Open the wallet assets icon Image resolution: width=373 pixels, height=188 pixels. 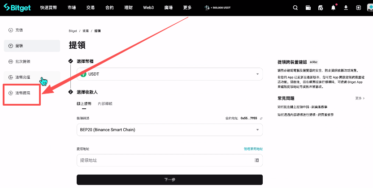point(308,8)
